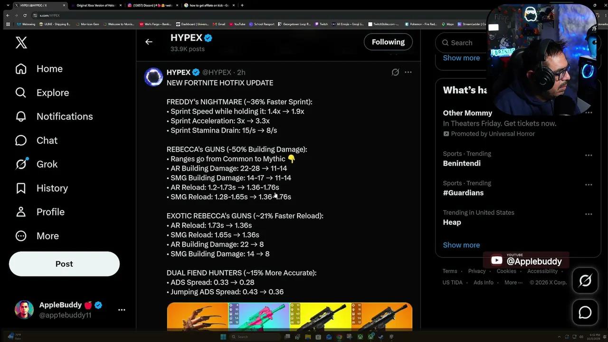608x342 pixels.
Task: Click the floating chat messages button
Action: 585,313
